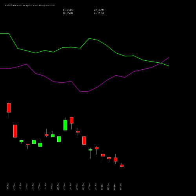Screen dimensions: 196x196
Task: Select the red candlestick for 01 Dec
Action: point(103,155)
